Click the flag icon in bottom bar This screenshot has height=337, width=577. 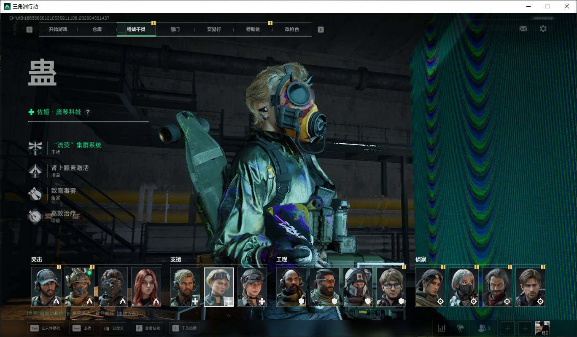460,328
